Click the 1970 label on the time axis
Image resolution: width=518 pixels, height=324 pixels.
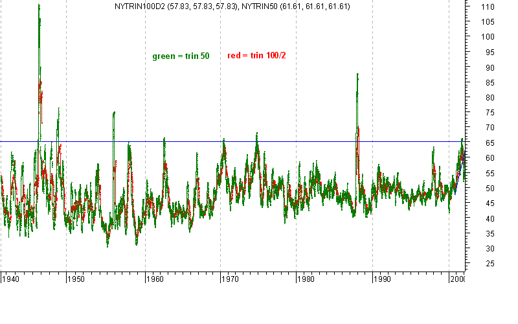click(x=231, y=279)
